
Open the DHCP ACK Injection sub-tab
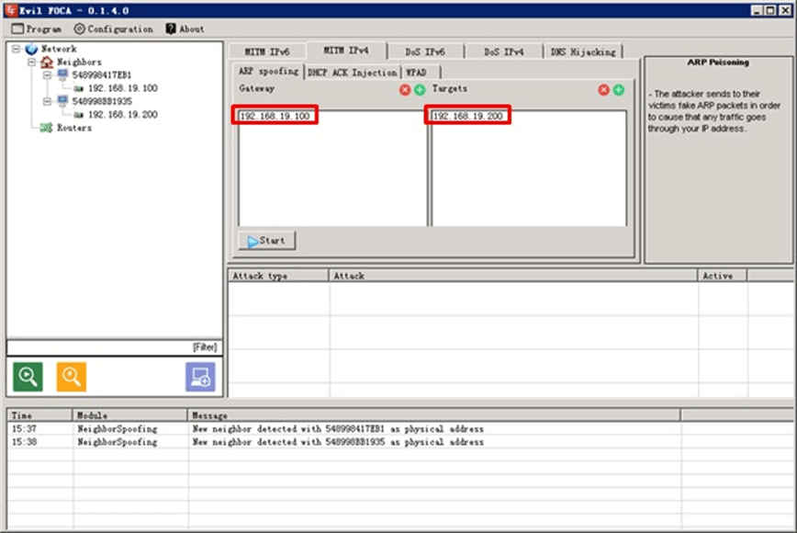353,73
